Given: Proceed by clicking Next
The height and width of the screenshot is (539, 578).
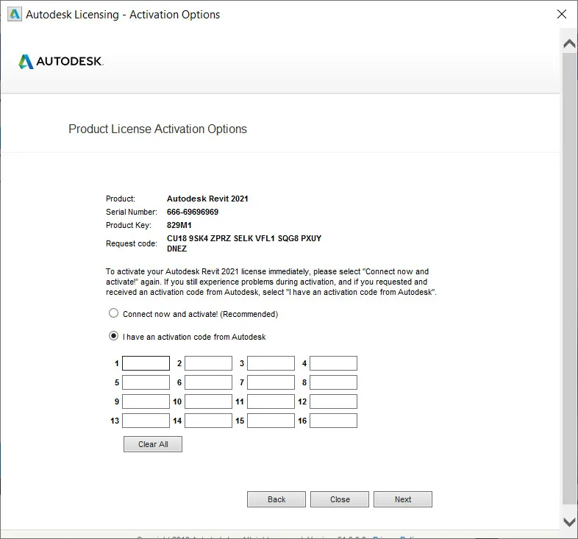Looking at the screenshot, I should [x=403, y=499].
